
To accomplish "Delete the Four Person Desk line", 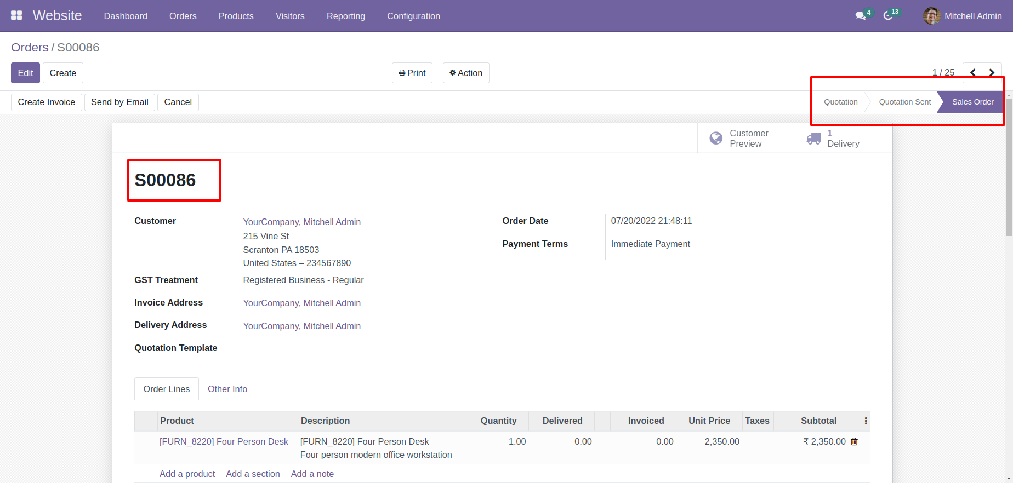I will coord(854,441).
